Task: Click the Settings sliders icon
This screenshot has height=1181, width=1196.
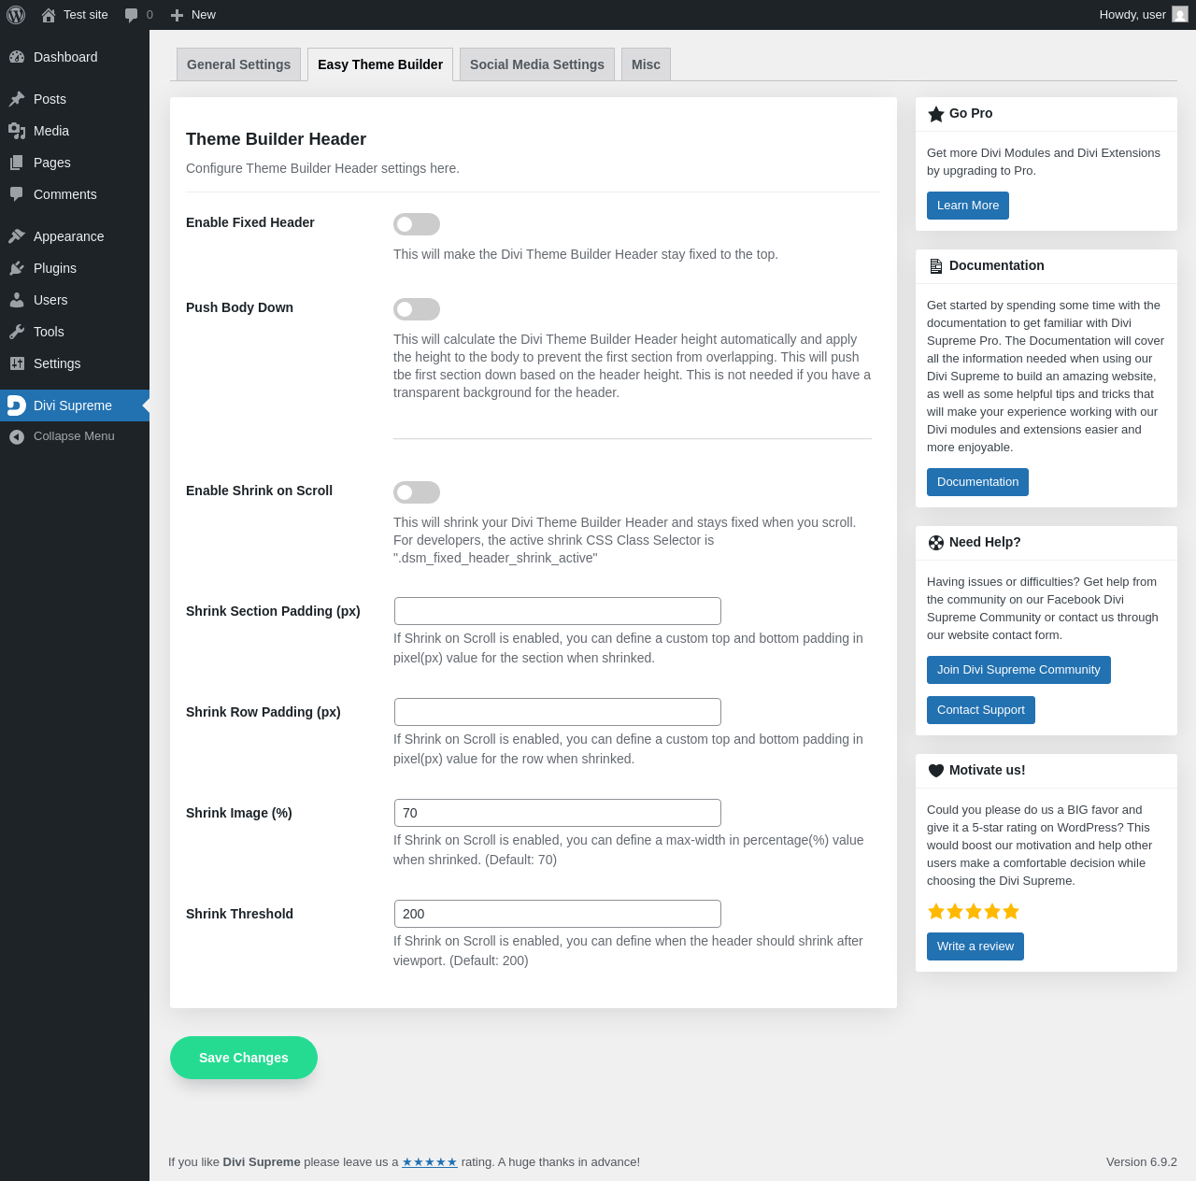Action: click(x=17, y=363)
